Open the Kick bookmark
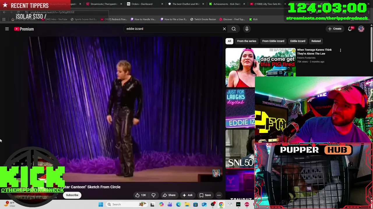This screenshot has width=373, height=209. click(x=253, y=19)
